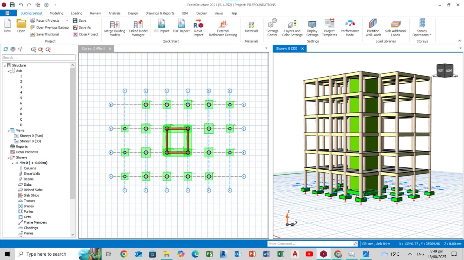This screenshot has height=260, width=464.
Task: Click the FRONT face of view cube
Action: coord(440,71)
